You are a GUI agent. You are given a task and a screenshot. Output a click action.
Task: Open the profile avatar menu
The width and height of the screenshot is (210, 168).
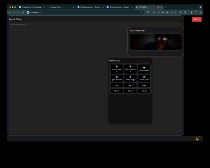[x=196, y=12]
